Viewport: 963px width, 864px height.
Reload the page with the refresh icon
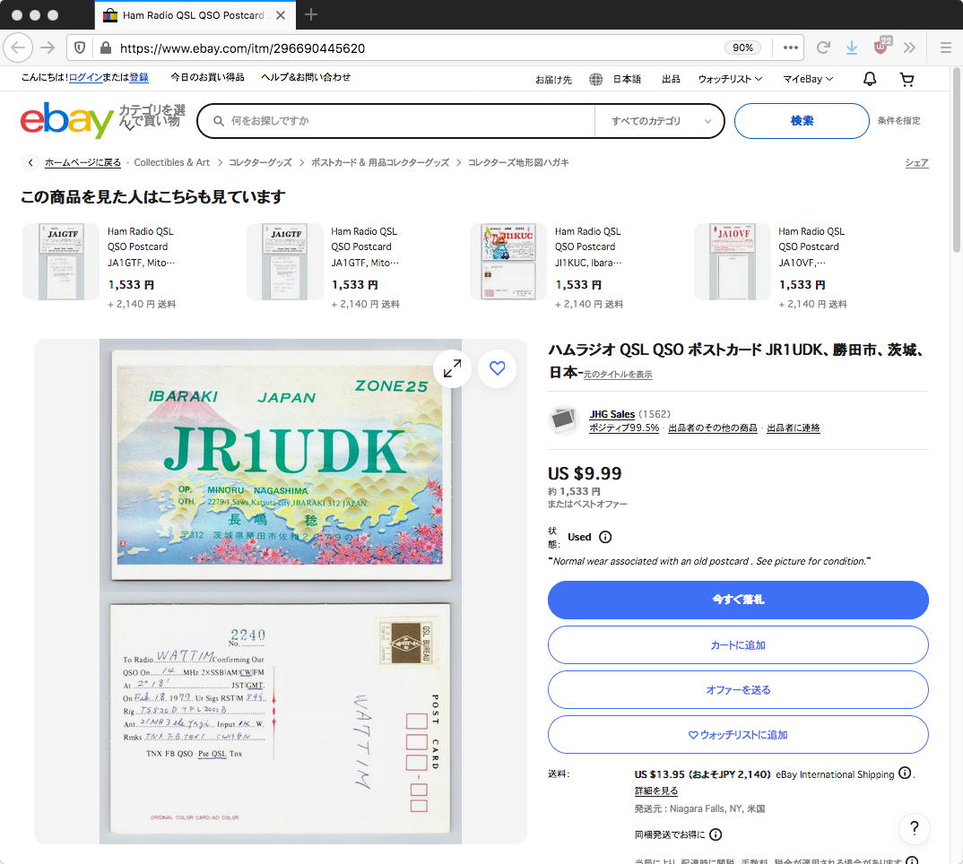tap(824, 48)
